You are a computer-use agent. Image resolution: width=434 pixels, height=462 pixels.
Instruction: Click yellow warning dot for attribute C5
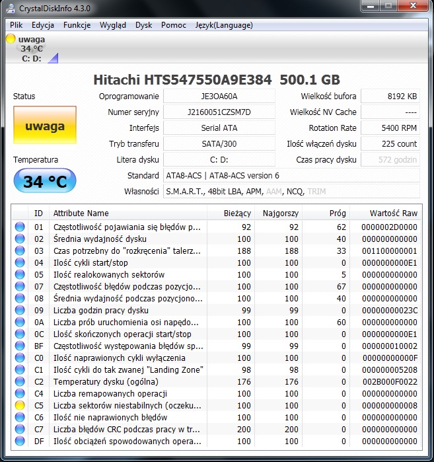point(20,405)
